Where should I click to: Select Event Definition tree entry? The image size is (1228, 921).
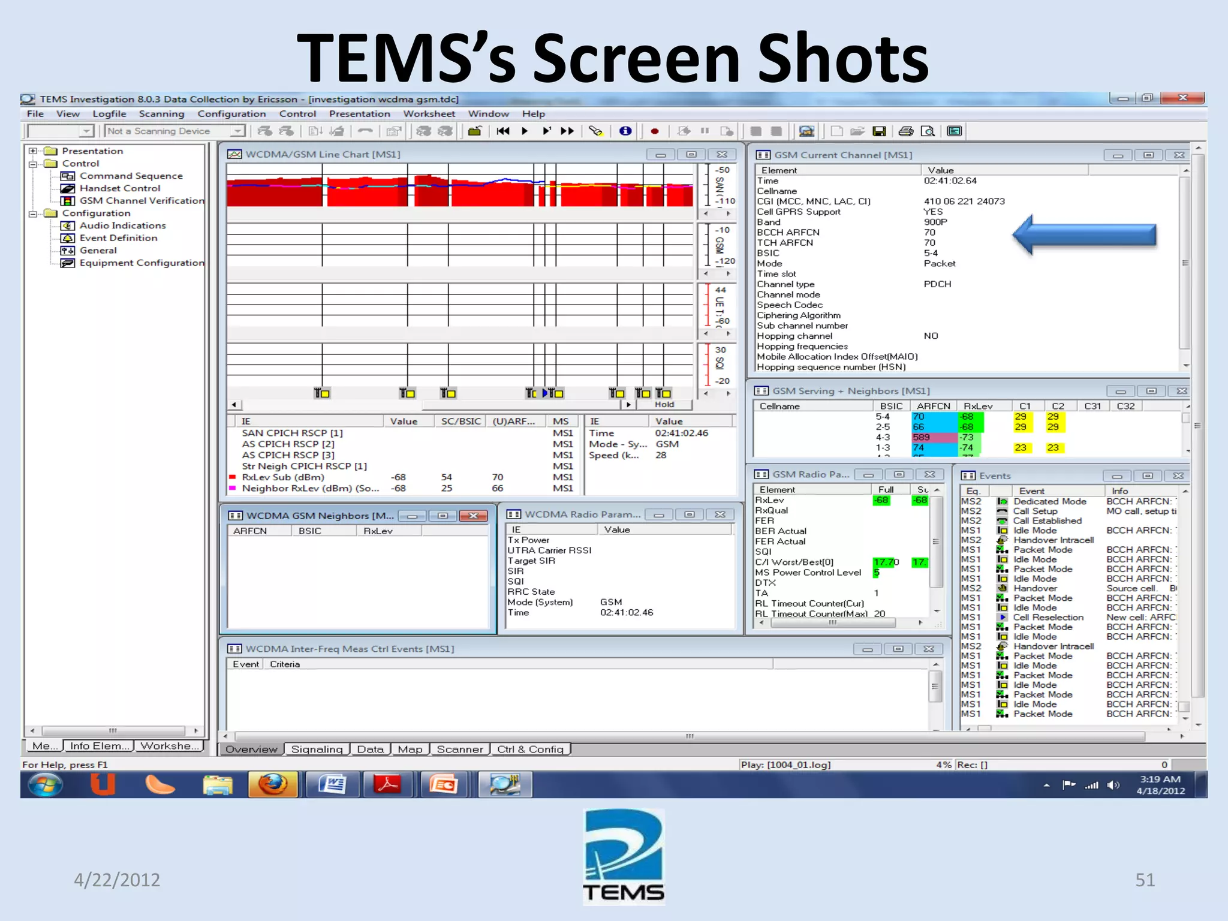118,238
